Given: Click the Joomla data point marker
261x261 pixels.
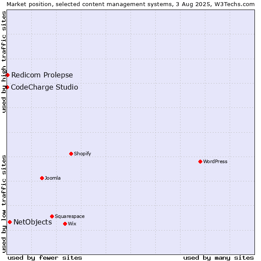Looking at the screenshot, I should [42, 178].
